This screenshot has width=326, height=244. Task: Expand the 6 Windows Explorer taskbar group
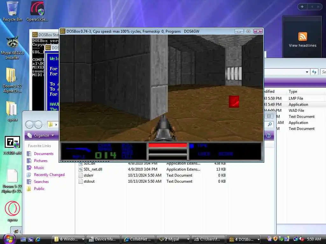click(x=83, y=239)
